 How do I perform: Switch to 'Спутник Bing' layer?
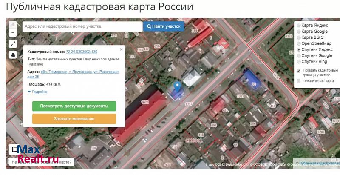tap(299, 62)
